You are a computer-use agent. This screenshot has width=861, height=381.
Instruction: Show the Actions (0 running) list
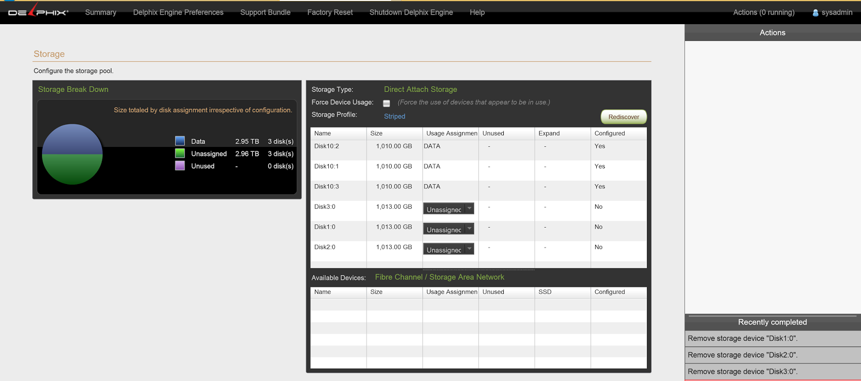[x=764, y=12]
